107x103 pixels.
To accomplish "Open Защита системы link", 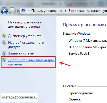I will [x=21, y=53].
